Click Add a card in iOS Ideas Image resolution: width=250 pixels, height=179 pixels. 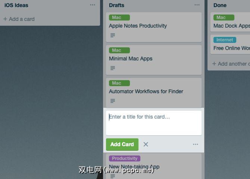(x=19, y=19)
